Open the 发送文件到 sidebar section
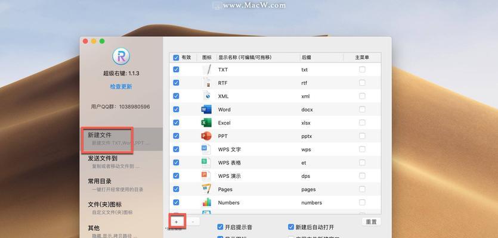The image size is (498, 238). click(x=121, y=162)
